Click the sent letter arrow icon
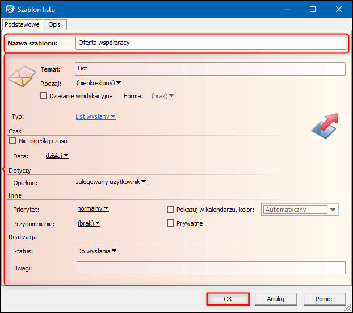This screenshot has width=353, height=313. [325, 126]
